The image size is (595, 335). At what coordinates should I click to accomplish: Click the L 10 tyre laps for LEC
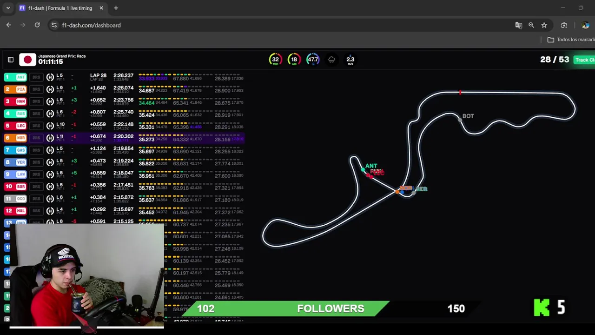pyautogui.click(x=60, y=124)
